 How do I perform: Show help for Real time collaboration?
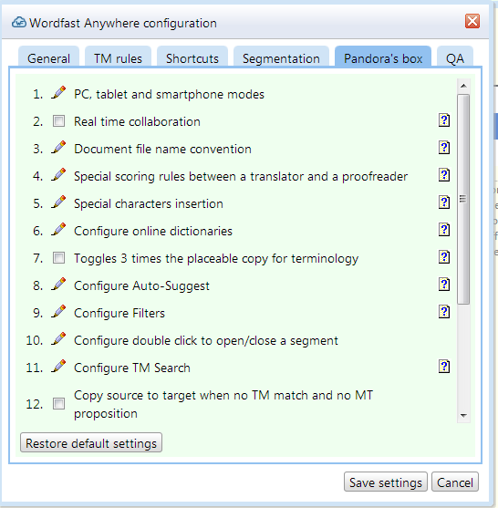point(444,120)
